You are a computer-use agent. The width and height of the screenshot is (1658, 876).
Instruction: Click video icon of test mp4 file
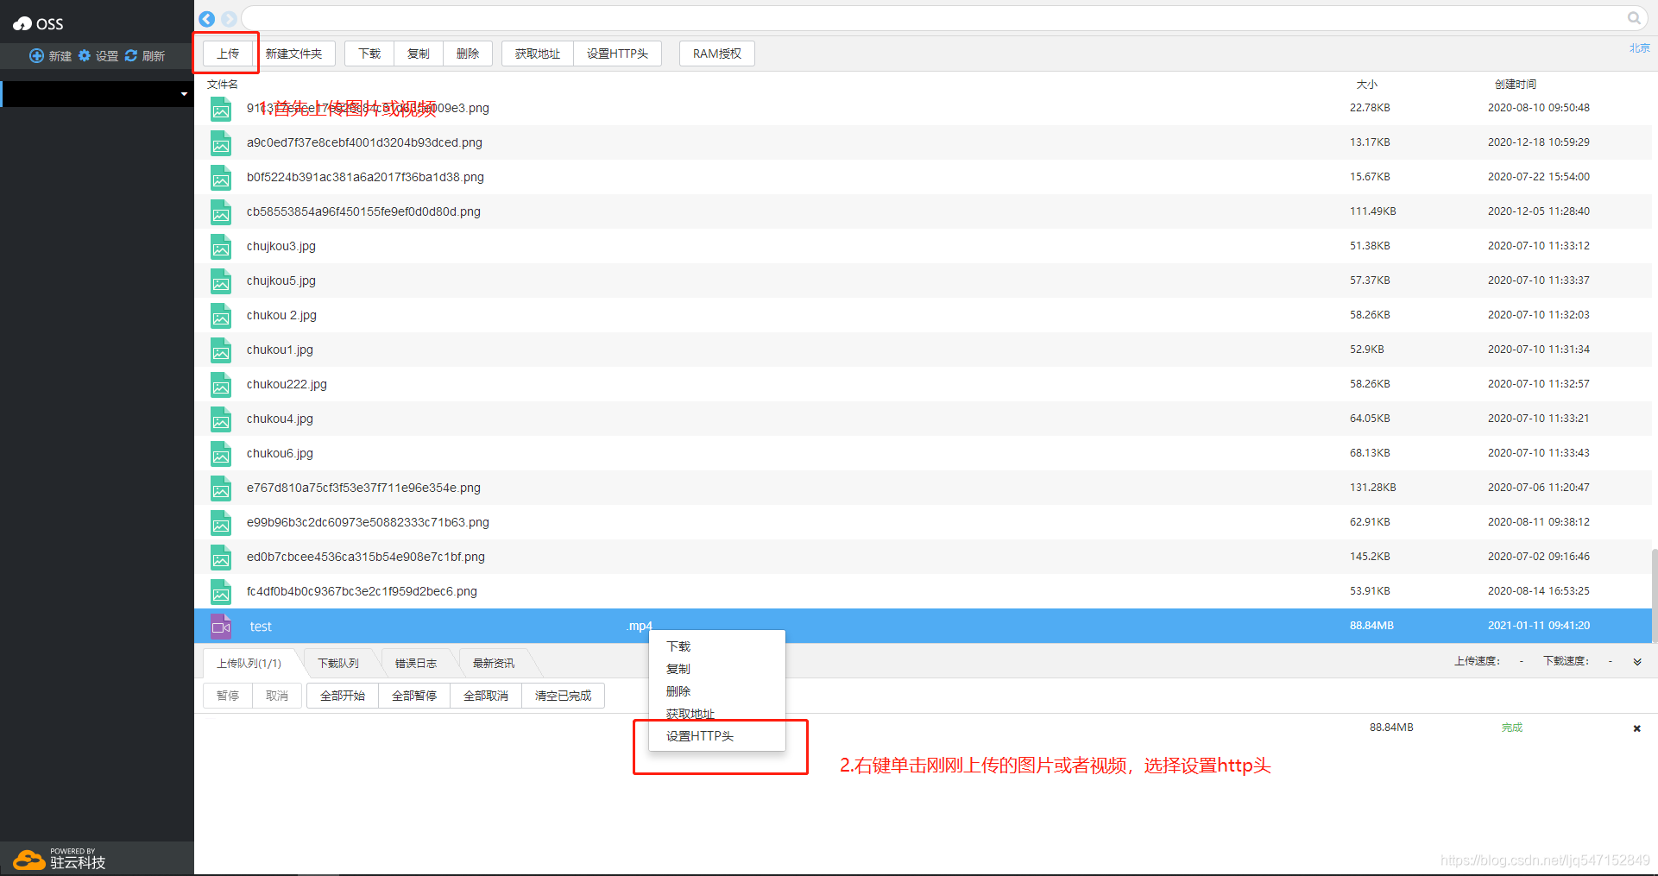pyautogui.click(x=221, y=627)
